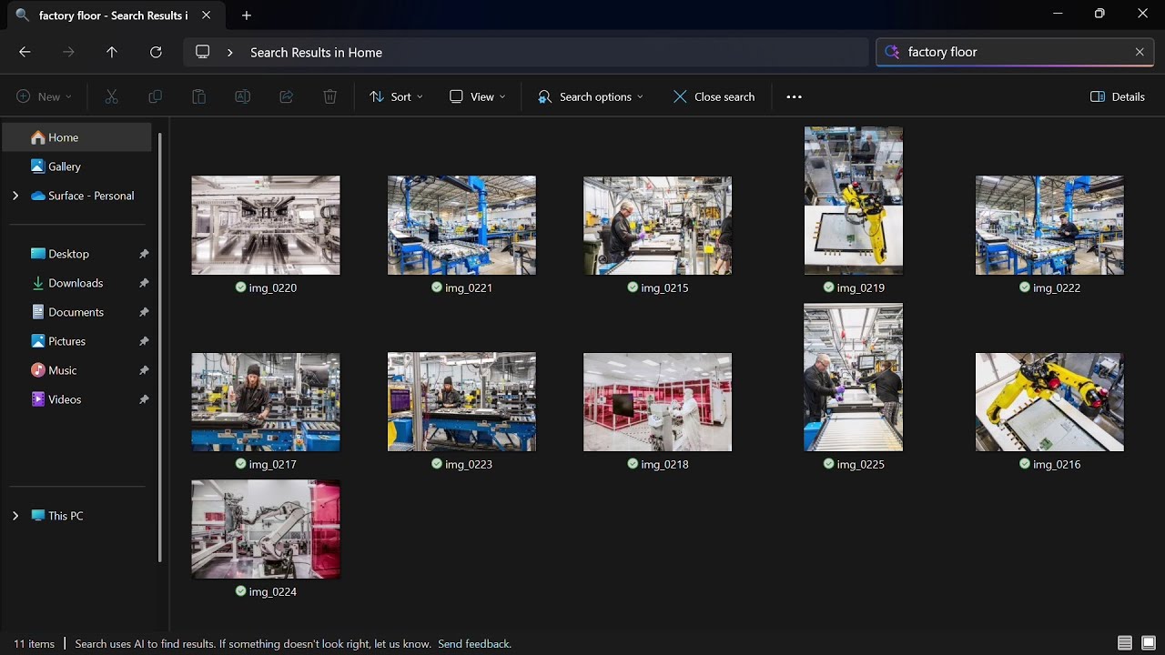Click the Share icon in toolbar
Screen dimensions: 1165x655
point(286,96)
